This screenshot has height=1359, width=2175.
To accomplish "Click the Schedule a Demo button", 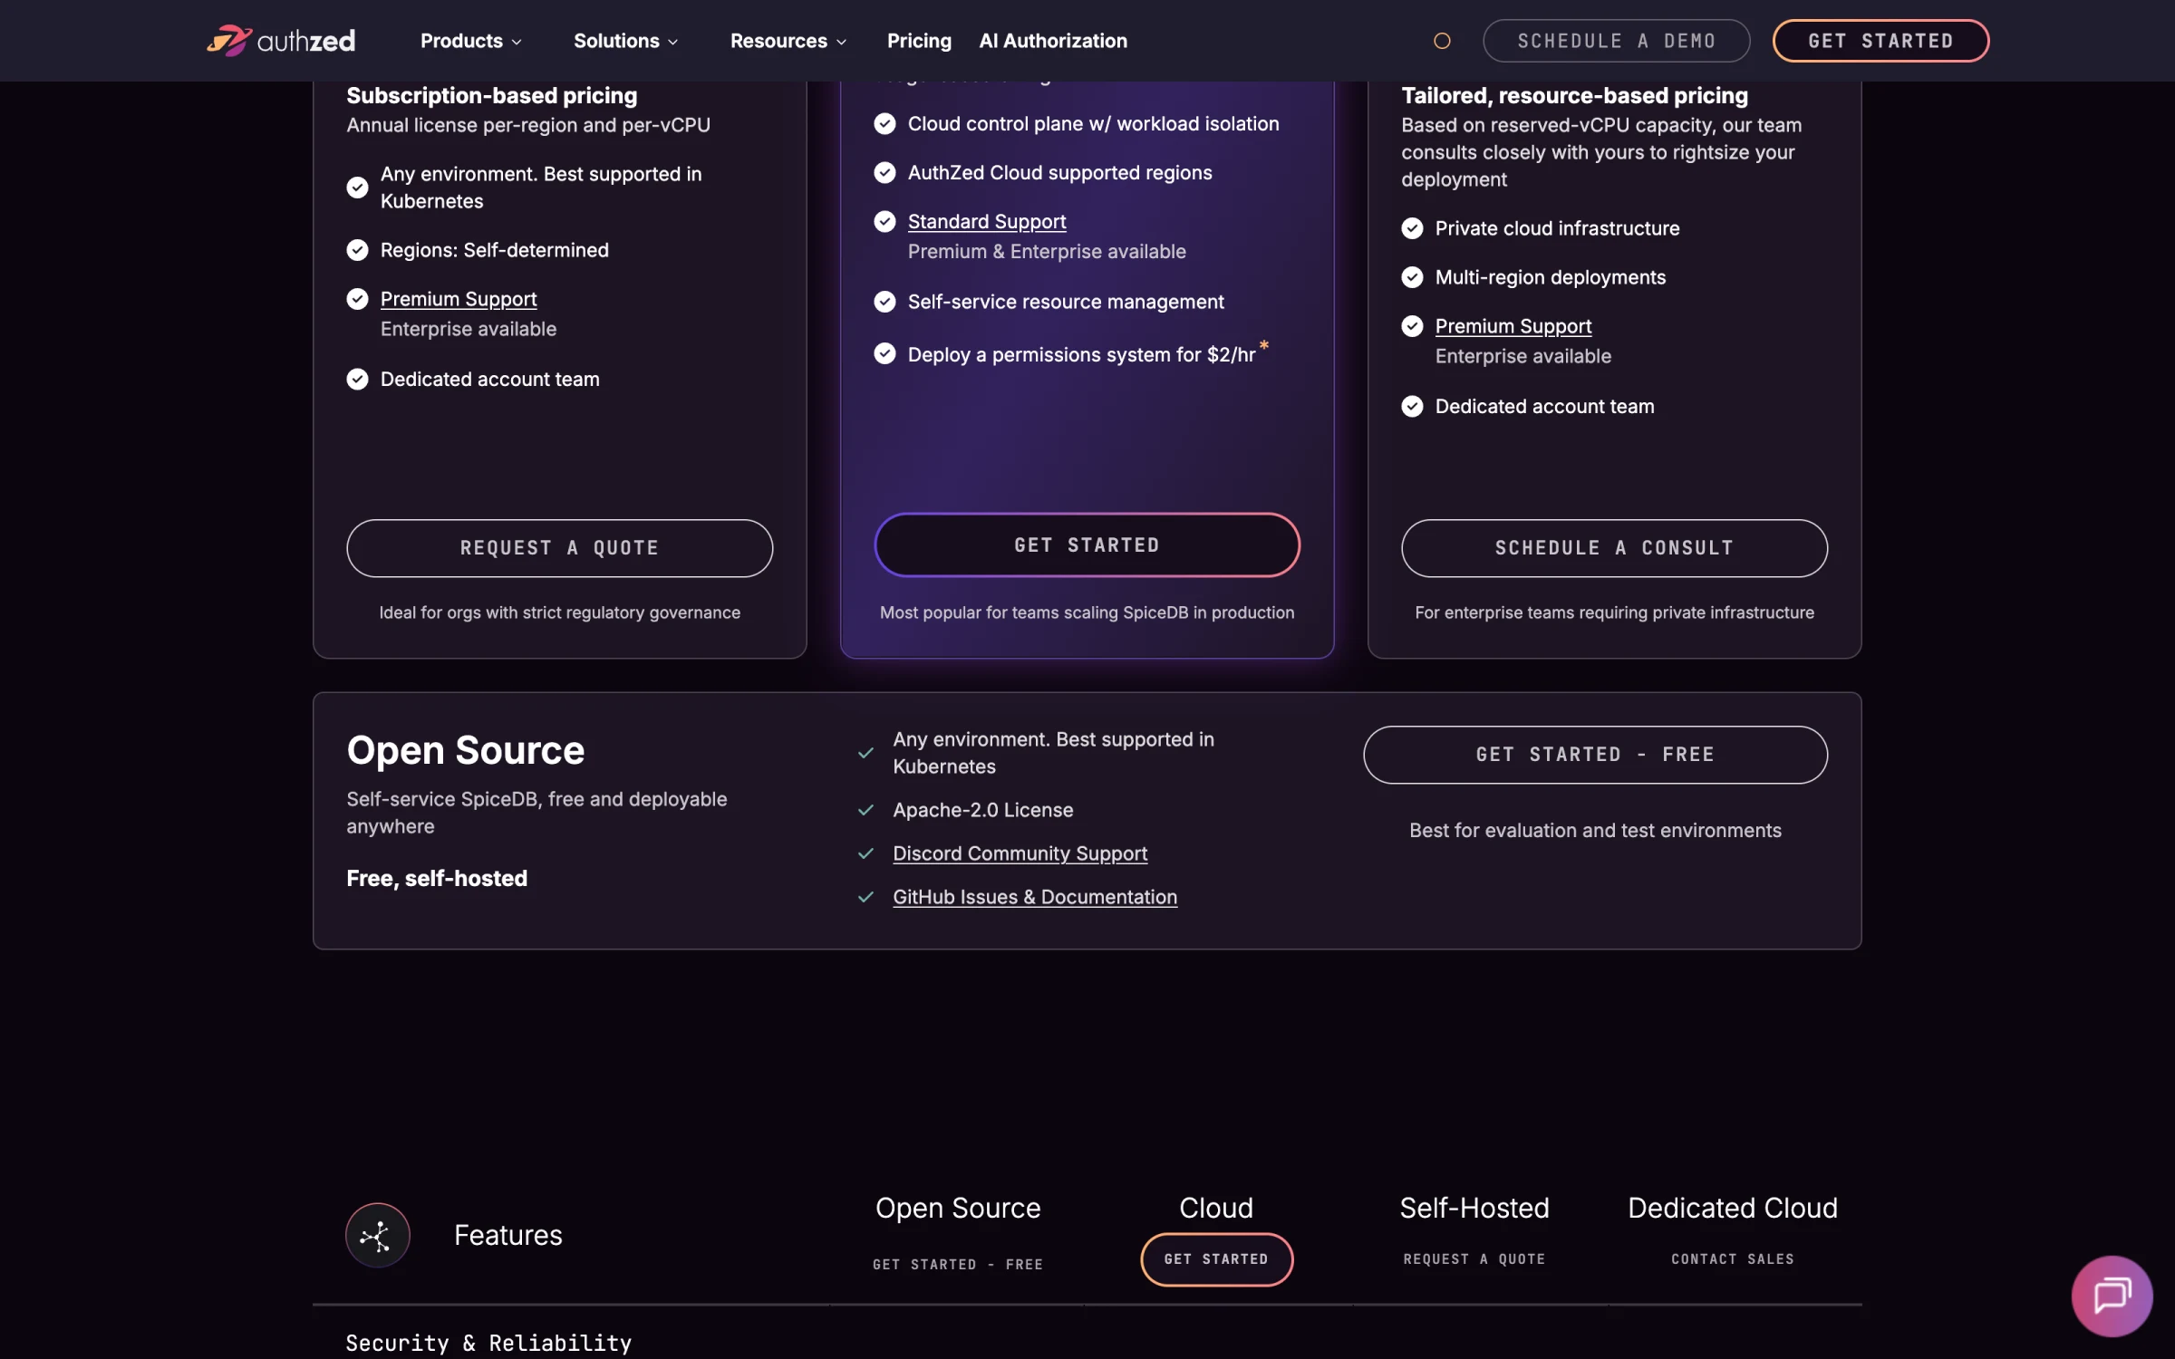I will point(1616,41).
